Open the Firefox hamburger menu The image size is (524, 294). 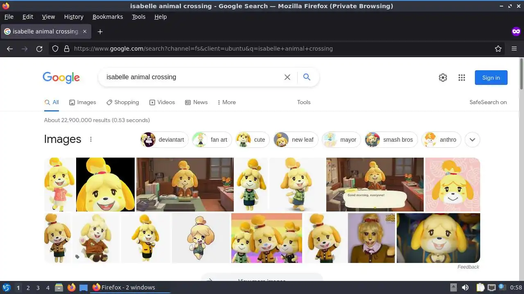pyautogui.click(x=514, y=49)
